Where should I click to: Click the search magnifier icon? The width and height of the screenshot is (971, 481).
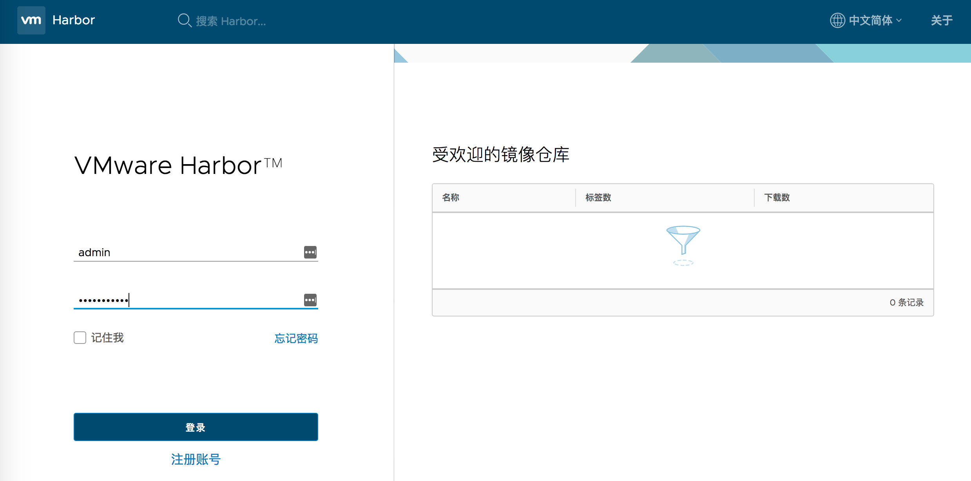tap(184, 20)
